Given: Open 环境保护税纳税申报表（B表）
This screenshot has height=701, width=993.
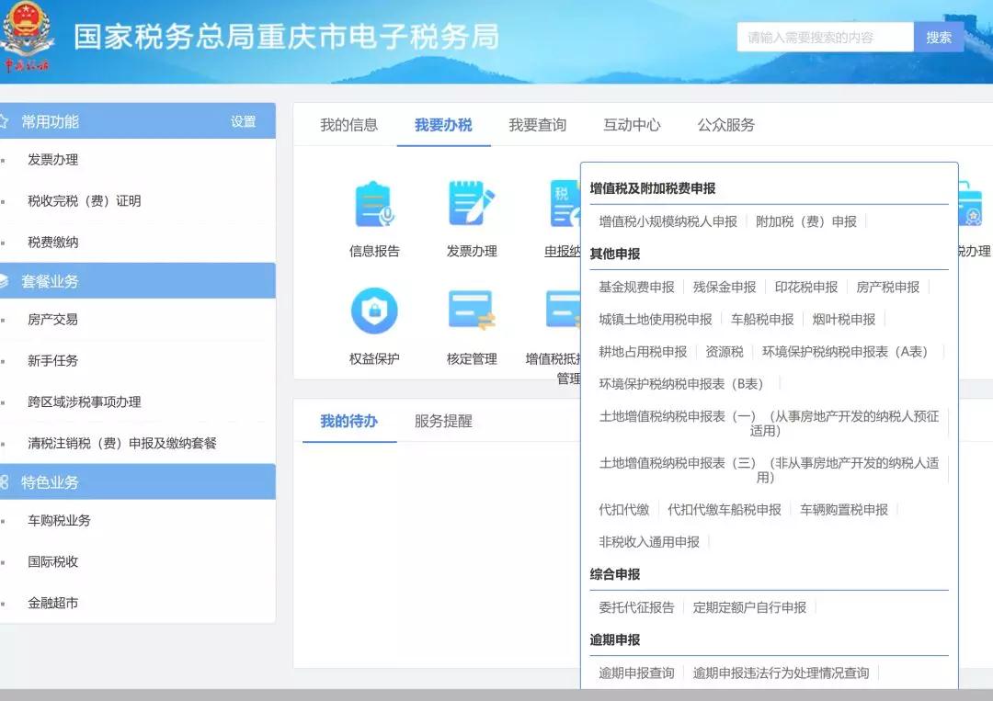Looking at the screenshot, I should click(680, 383).
